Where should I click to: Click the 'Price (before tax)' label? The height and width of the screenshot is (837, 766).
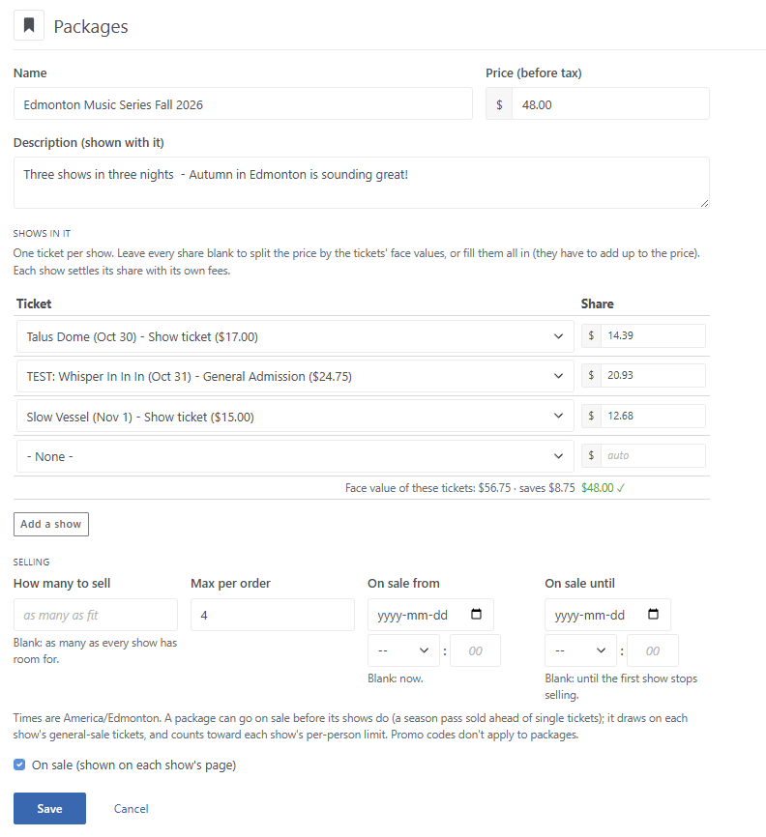pos(534,73)
